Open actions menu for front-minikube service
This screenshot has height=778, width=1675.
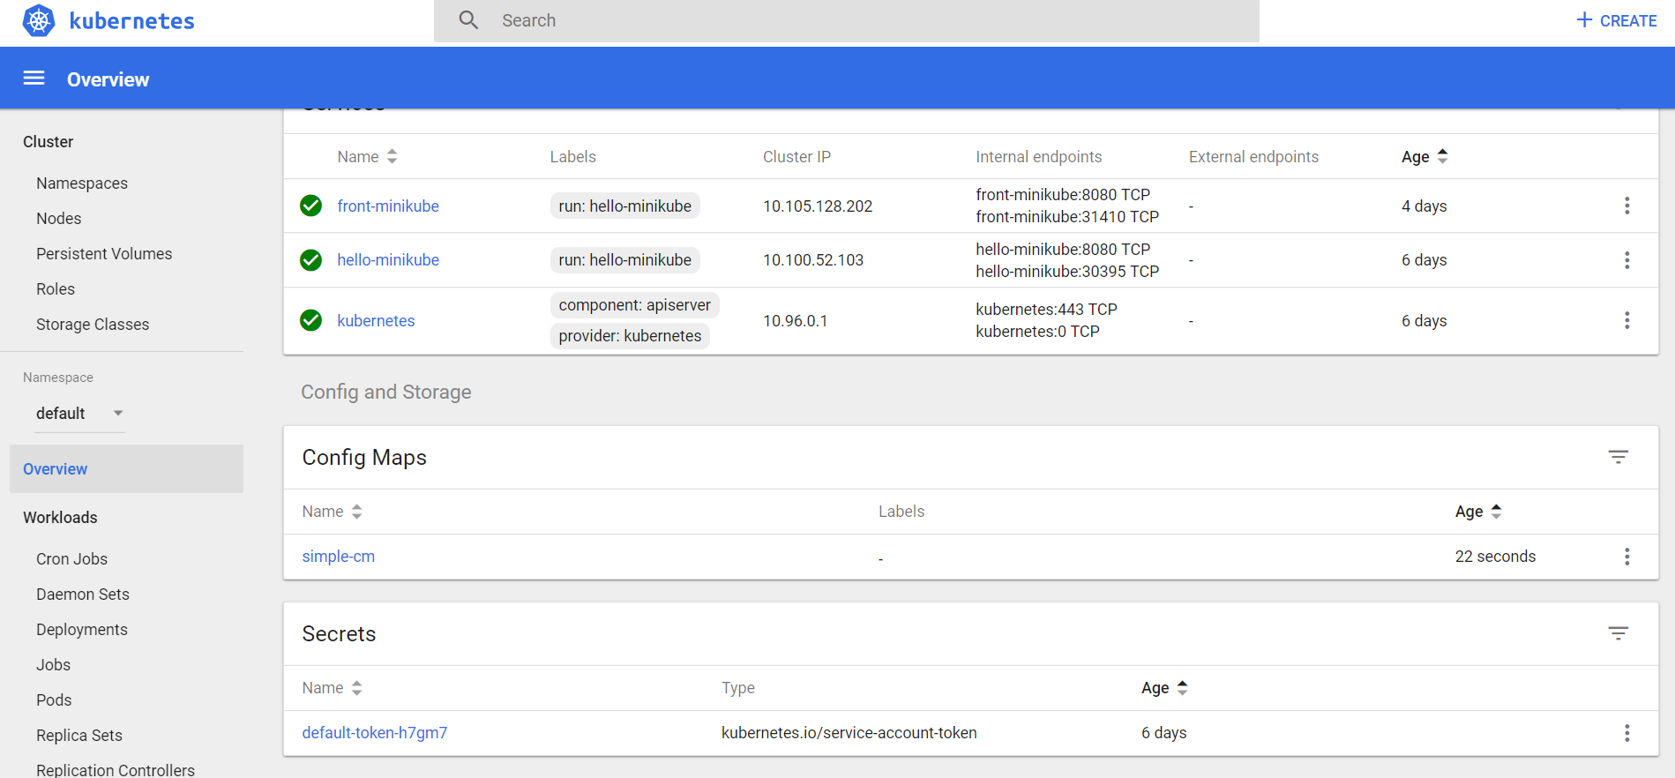coord(1626,206)
